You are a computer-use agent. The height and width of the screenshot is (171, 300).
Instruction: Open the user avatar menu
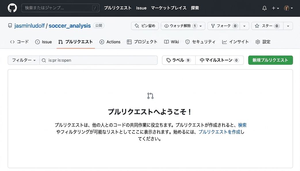[288, 8]
